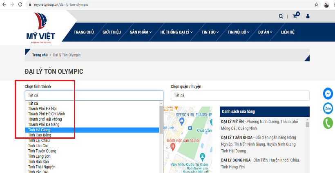335x173 pixels.
Task: Click the Mỹ Việt logo
Action: (41, 28)
